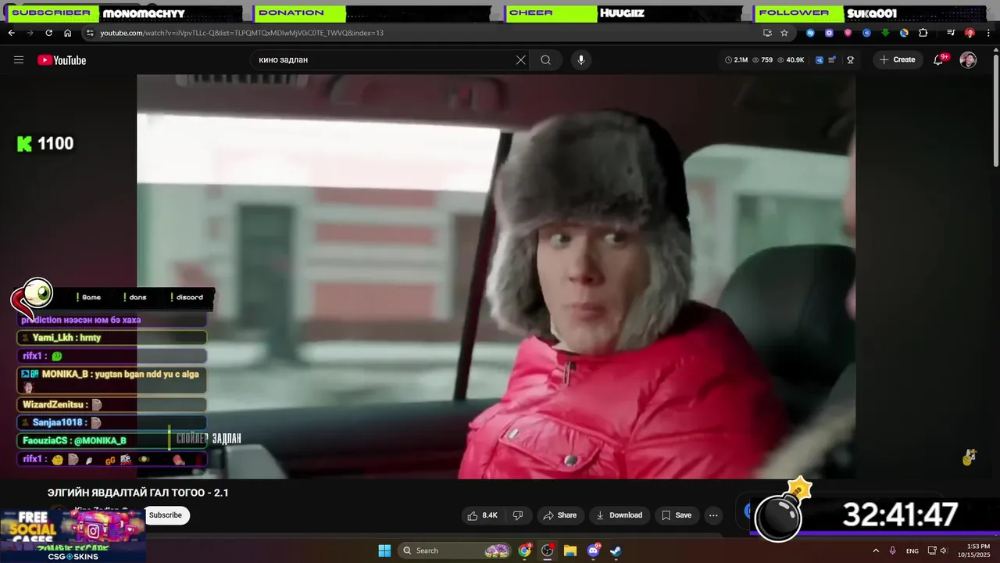Like the video with 8.4K likes
Viewport: 1000px width, 563px height.
point(482,515)
